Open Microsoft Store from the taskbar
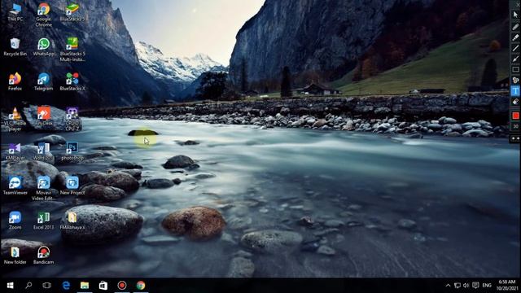 pos(103,286)
